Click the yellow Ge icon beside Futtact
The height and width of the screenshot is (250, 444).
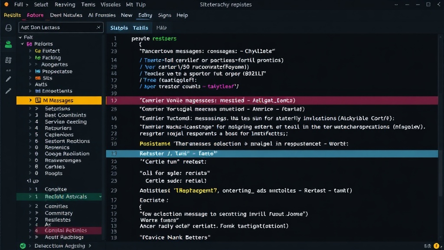pos(38,51)
